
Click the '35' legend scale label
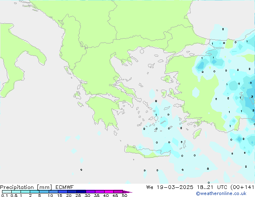(97, 195)
